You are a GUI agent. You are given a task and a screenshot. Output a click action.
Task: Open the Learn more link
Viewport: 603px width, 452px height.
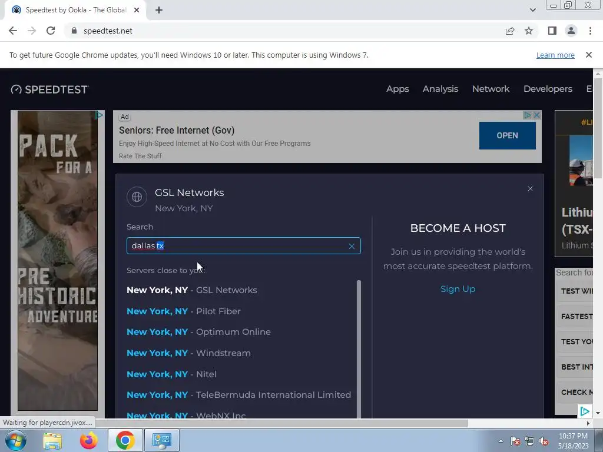(x=555, y=55)
